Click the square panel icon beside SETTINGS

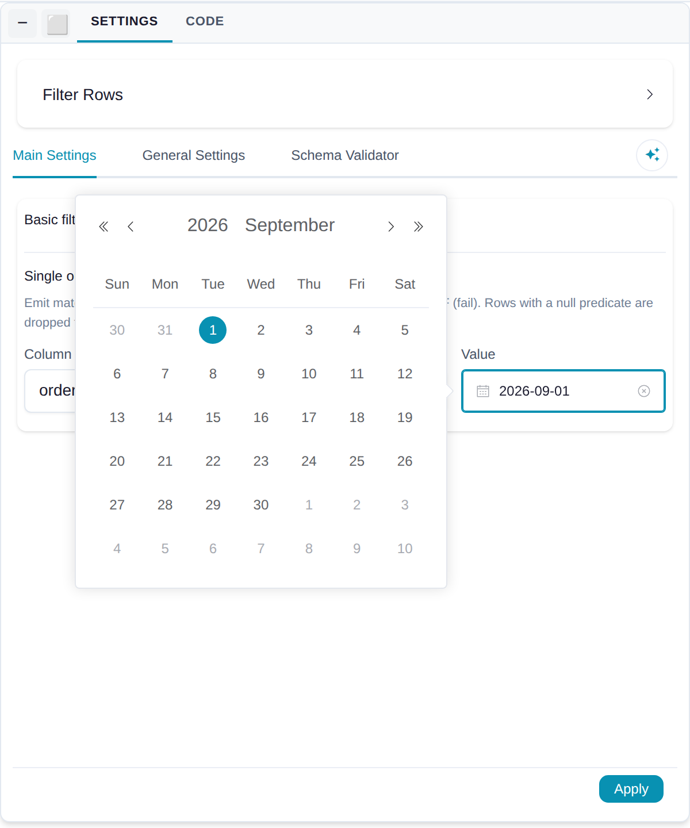[57, 24]
